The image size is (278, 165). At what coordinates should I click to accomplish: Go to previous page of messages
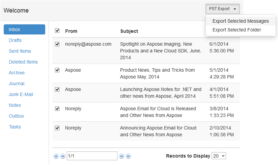63,156
